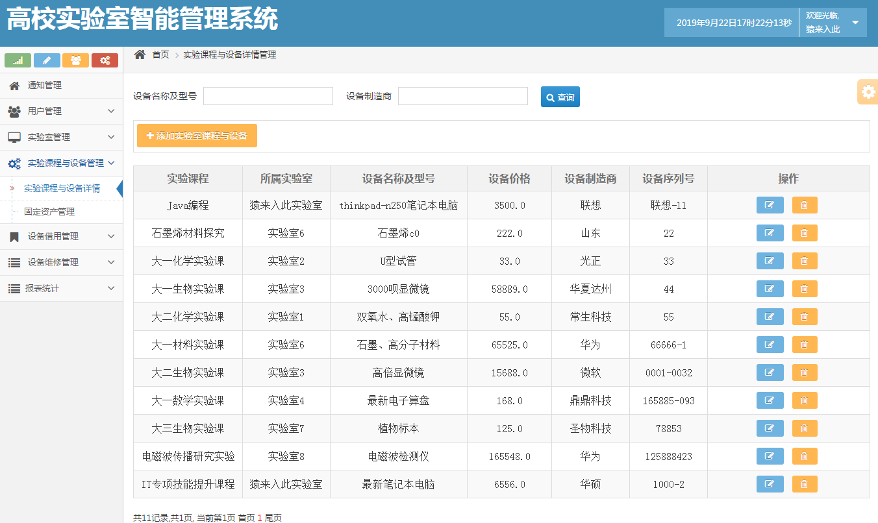The image size is (878, 523).
Task: Click the red gears shortcut button
Action: tap(105, 60)
